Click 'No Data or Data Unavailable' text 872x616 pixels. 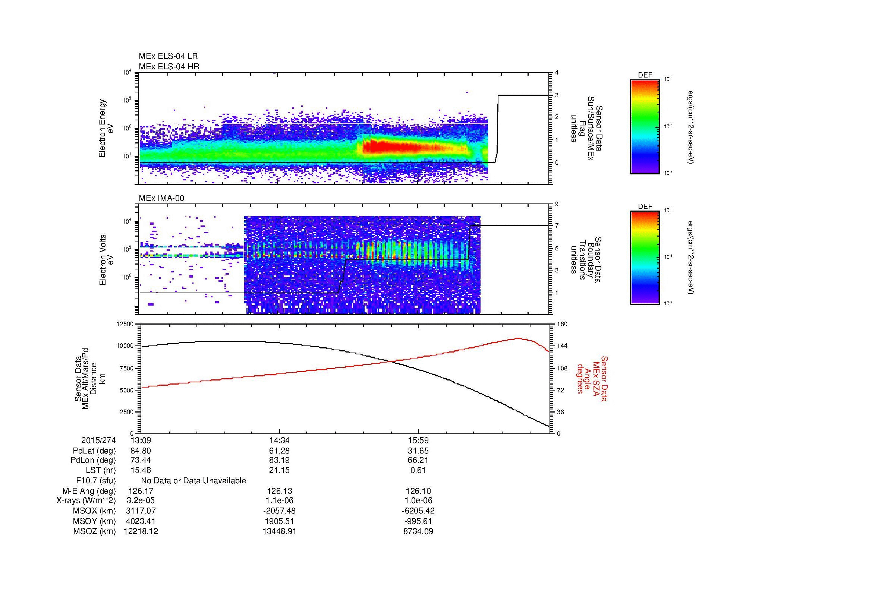point(193,481)
